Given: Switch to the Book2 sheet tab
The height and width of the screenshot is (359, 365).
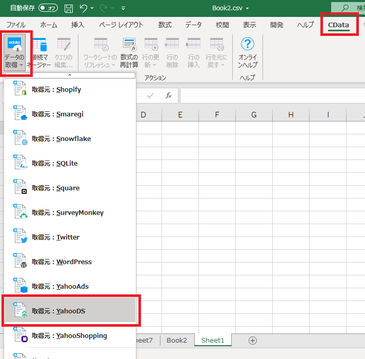Looking at the screenshot, I should tap(177, 341).
